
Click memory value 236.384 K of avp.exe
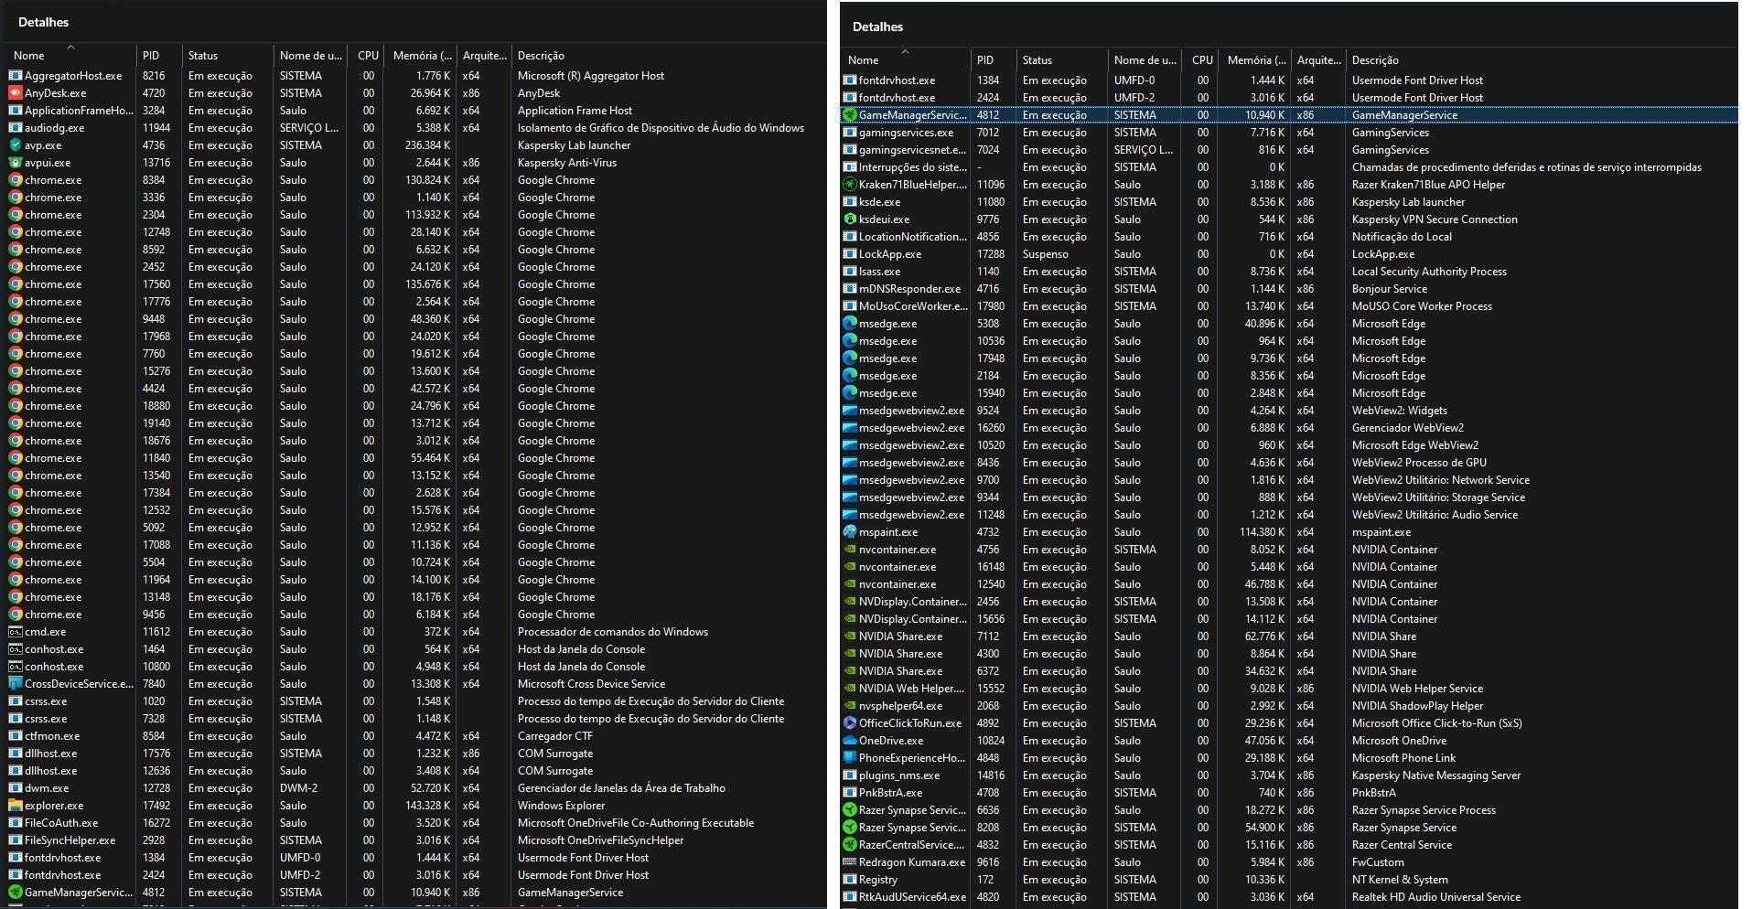[427, 145]
